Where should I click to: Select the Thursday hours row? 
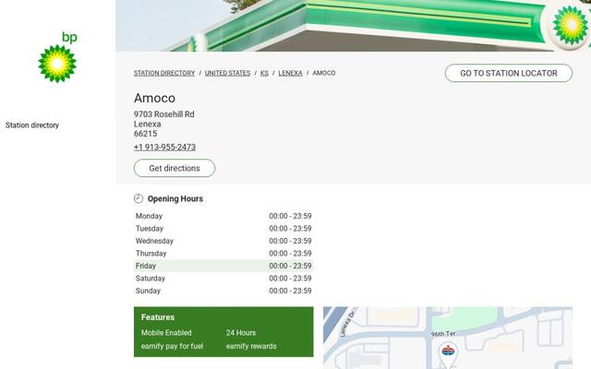point(223,254)
